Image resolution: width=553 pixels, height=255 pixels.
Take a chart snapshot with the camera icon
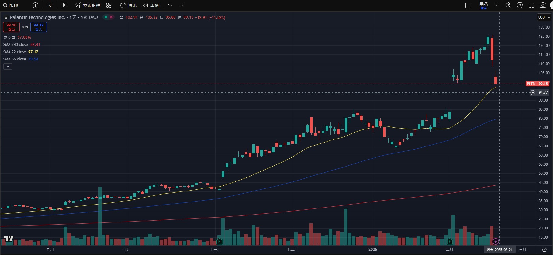pyautogui.click(x=543, y=5)
